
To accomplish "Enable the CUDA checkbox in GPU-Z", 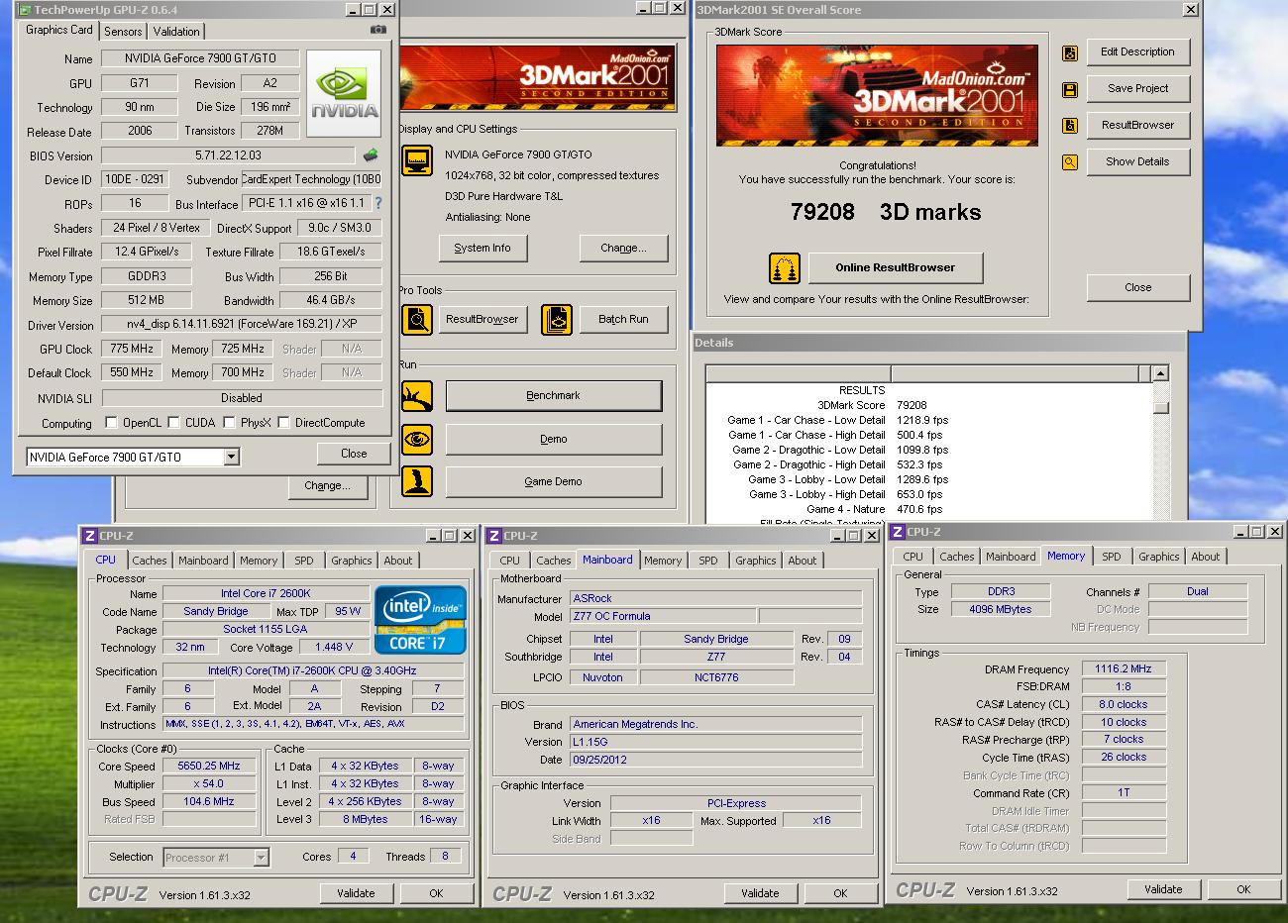I will tap(174, 422).
